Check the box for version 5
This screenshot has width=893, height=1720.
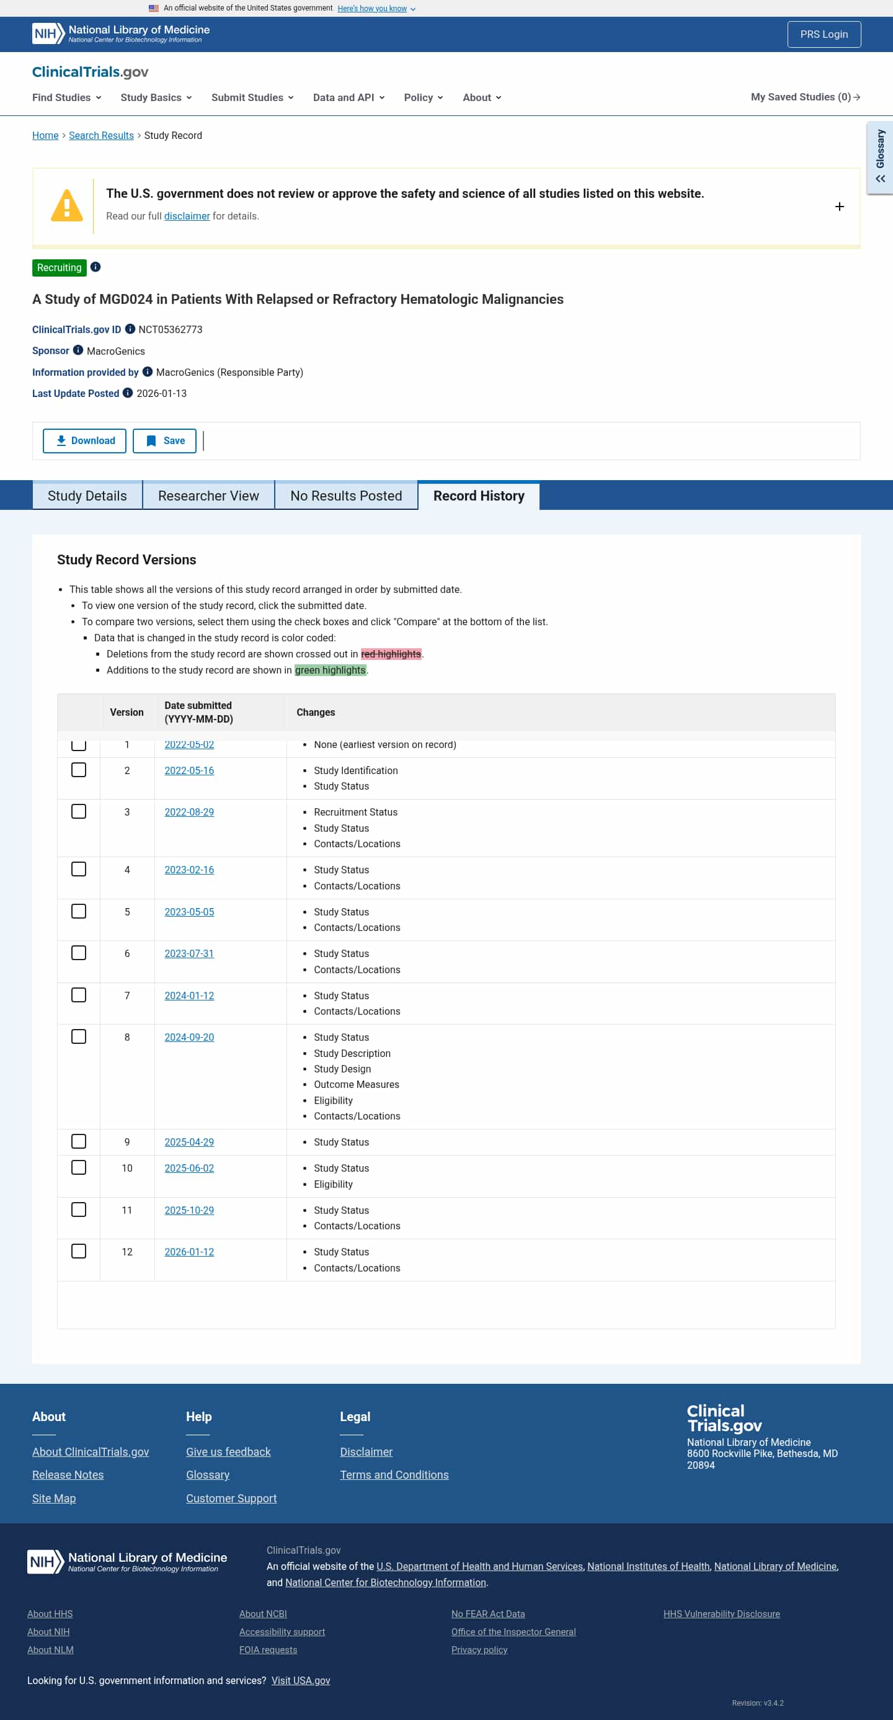point(79,911)
